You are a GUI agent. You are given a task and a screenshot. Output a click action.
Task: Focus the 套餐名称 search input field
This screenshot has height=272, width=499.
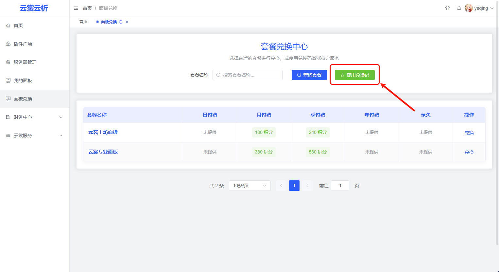click(x=251, y=75)
